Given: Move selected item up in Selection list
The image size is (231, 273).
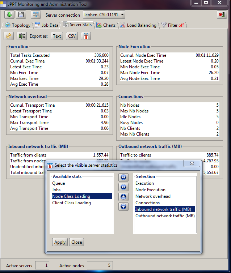Looking at the screenshot, I should click(x=123, y=197).
